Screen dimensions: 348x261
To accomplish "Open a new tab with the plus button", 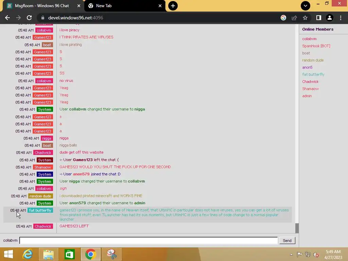I will point(173,6).
